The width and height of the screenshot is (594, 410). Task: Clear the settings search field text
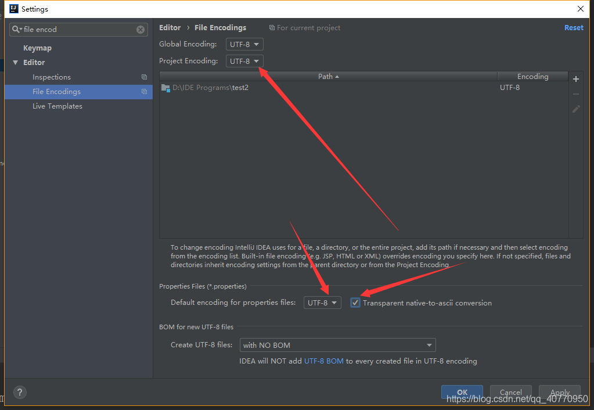coord(141,30)
